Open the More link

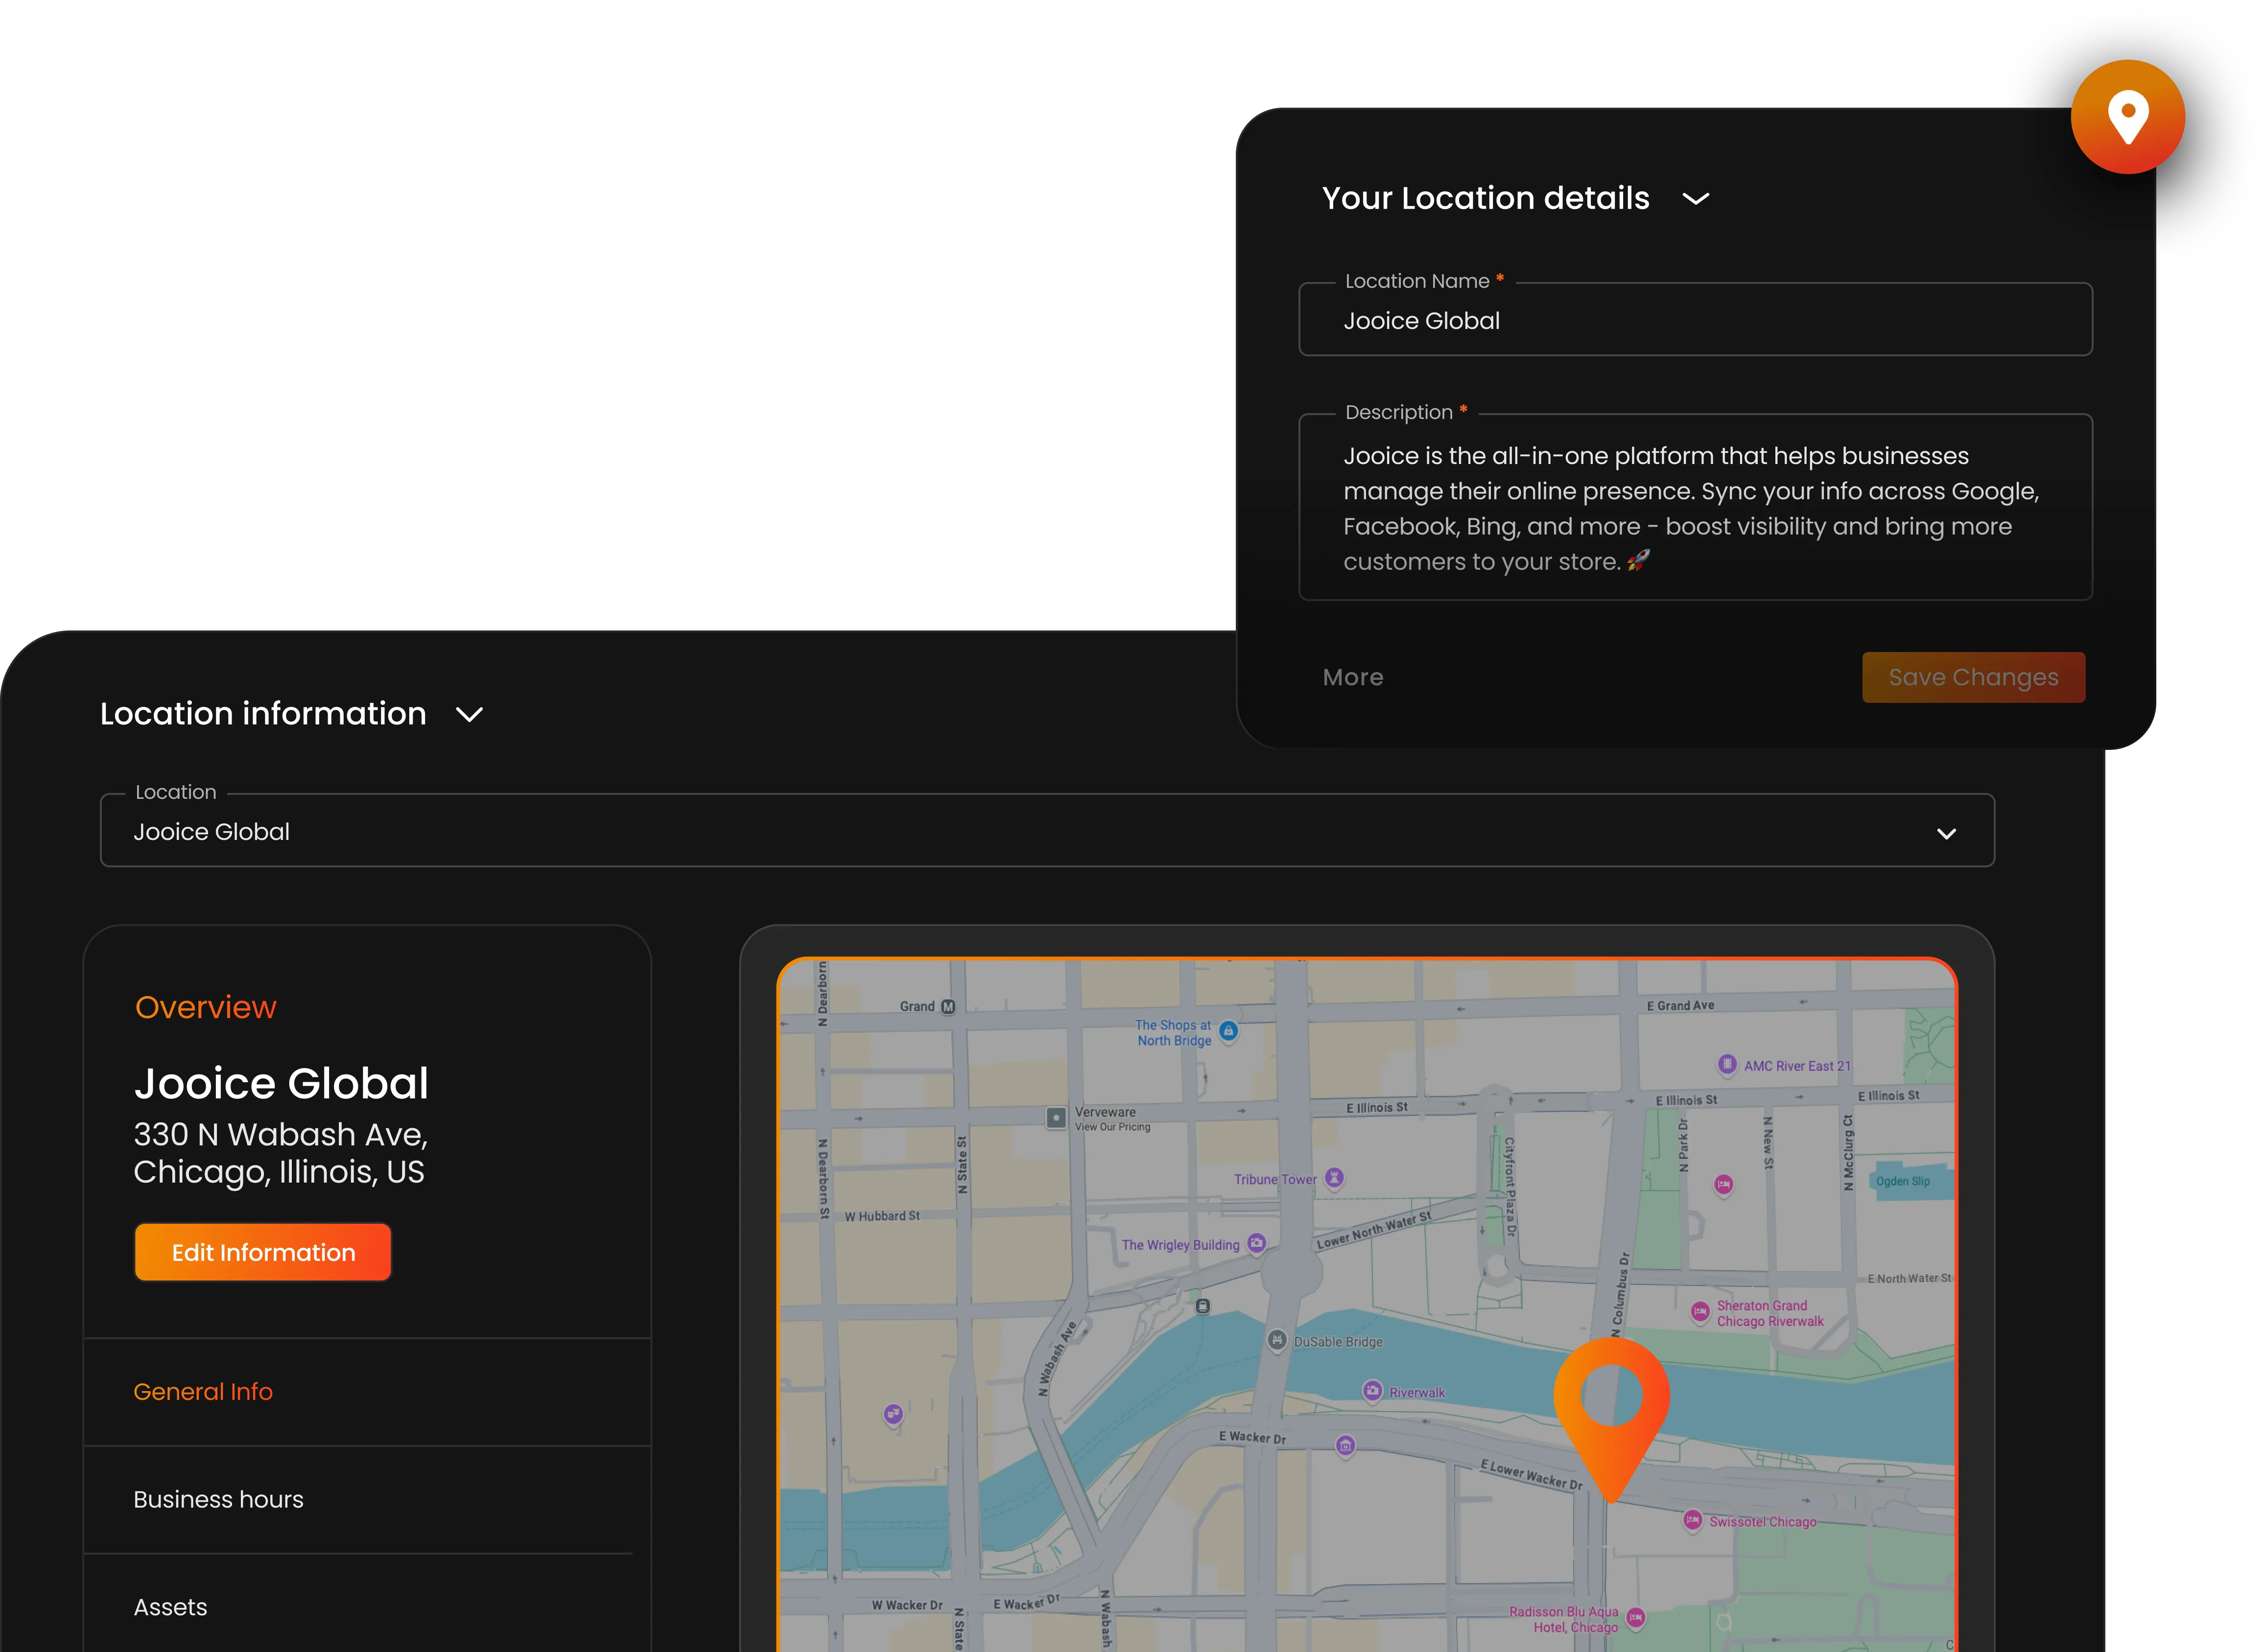click(1353, 677)
